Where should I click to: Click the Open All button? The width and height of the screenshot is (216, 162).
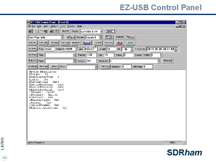pos(65,31)
